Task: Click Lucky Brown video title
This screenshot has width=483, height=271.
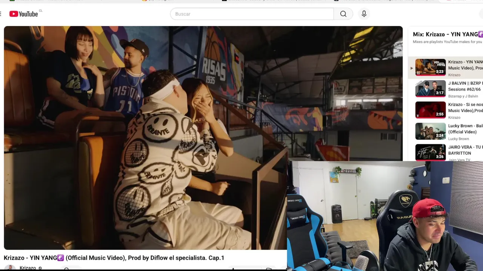Action: pyautogui.click(x=465, y=129)
